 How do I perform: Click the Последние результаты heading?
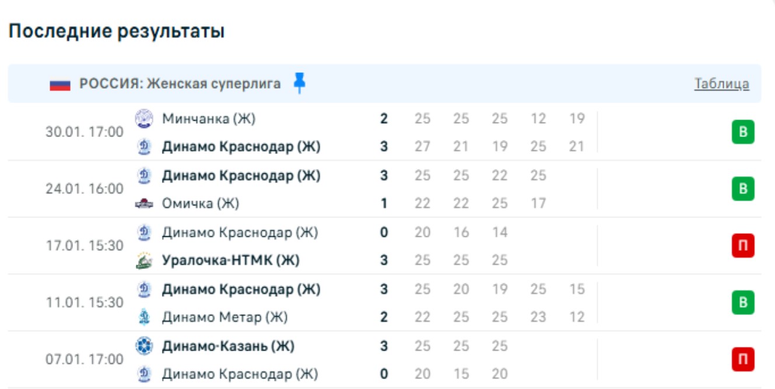[117, 31]
